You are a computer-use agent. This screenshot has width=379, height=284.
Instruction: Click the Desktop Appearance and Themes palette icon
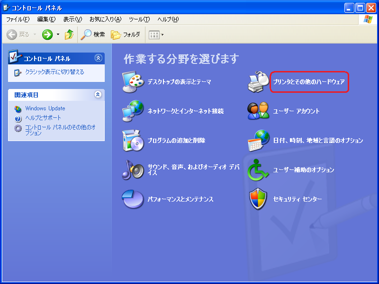coord(133,82)
